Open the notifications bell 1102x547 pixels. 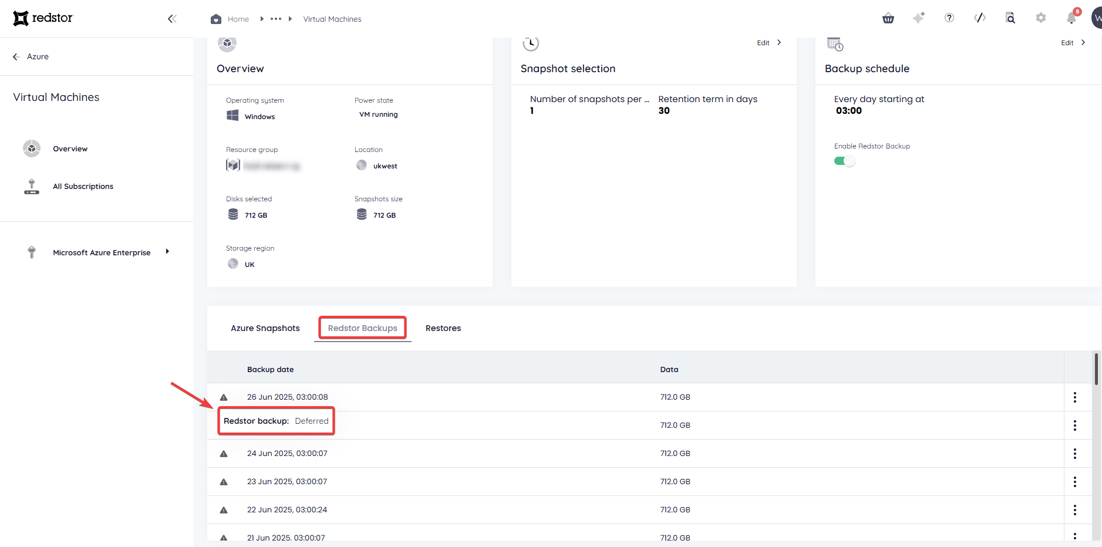tap(1072, 18)
